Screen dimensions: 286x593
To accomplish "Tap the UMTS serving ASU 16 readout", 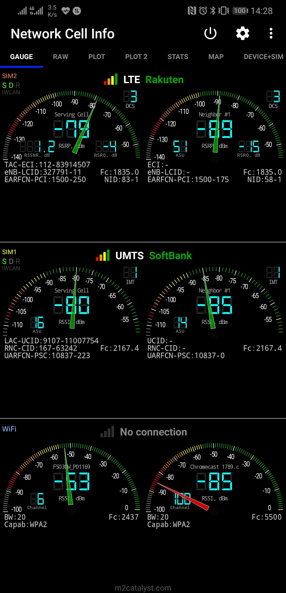I will point(37,325).
